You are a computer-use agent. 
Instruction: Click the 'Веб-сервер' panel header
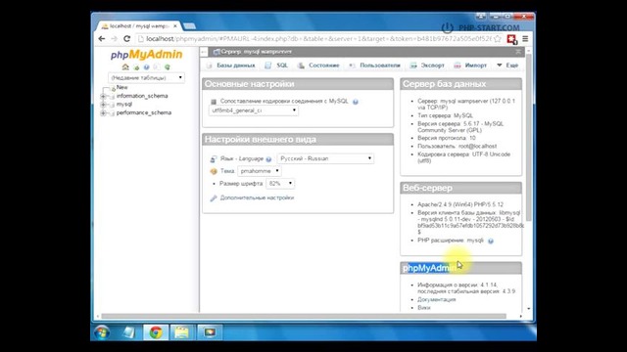(460, 188)
